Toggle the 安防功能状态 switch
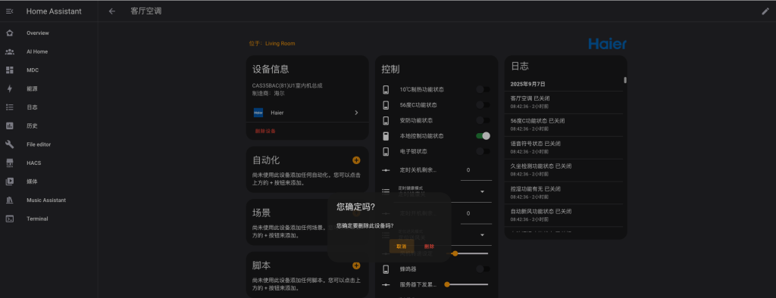This screenshot has height=298, width=776. (483, 120)
